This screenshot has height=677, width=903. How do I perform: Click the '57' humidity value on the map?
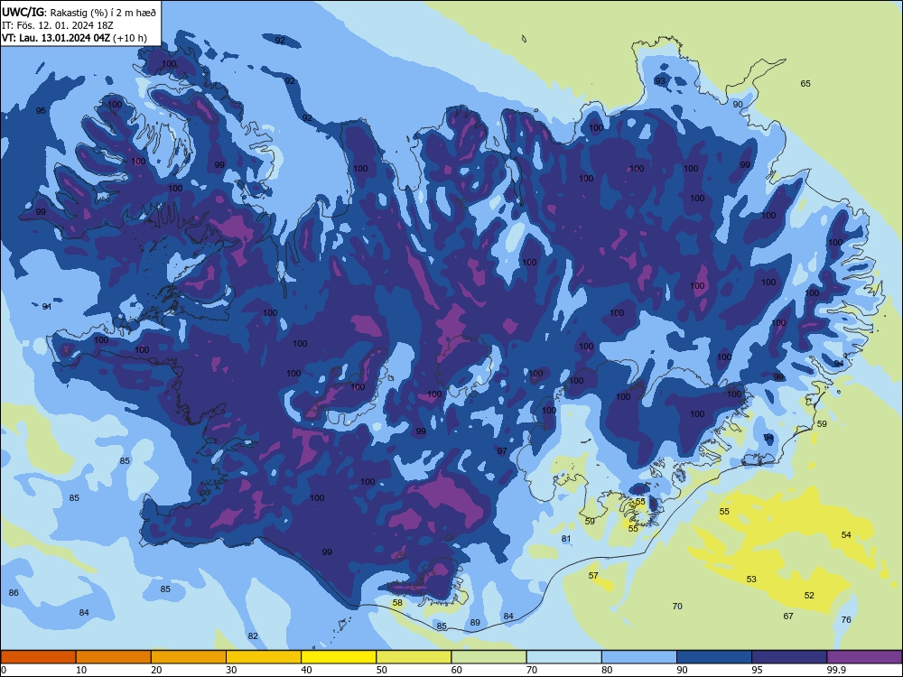(x=593, y=575)
